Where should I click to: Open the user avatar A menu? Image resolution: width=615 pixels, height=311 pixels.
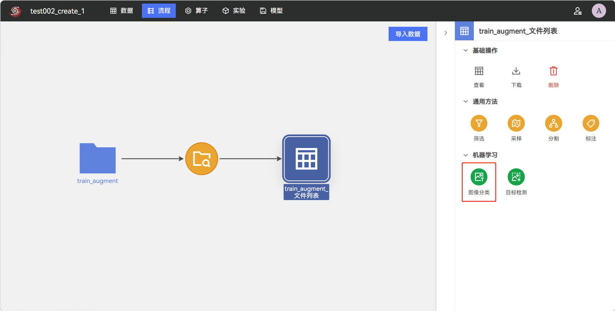[x=599, y=11]
